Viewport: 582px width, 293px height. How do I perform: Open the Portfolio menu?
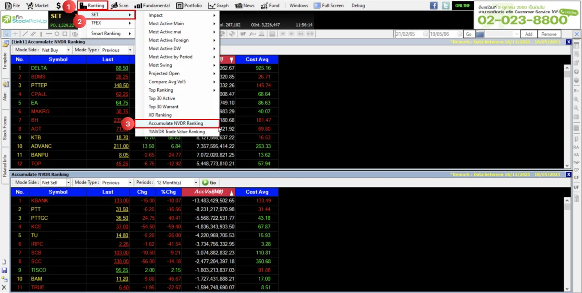click(x=189, y=6)
